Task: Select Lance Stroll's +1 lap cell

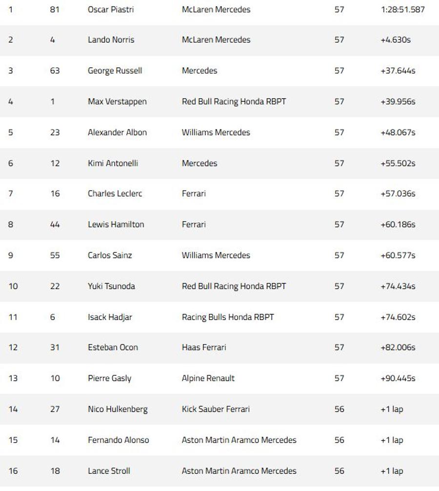Action: [392, 471]
